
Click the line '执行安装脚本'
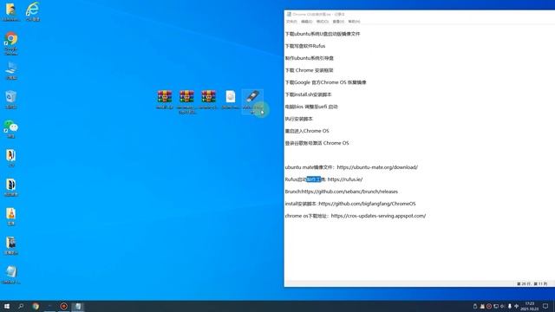click(x=298, y=119)
